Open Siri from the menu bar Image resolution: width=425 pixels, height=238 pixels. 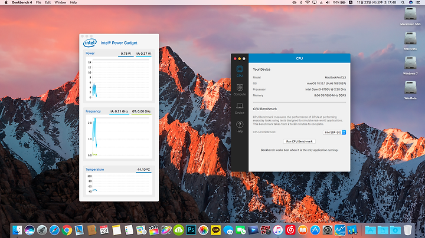pyautogui.click(x=411, y=2)
